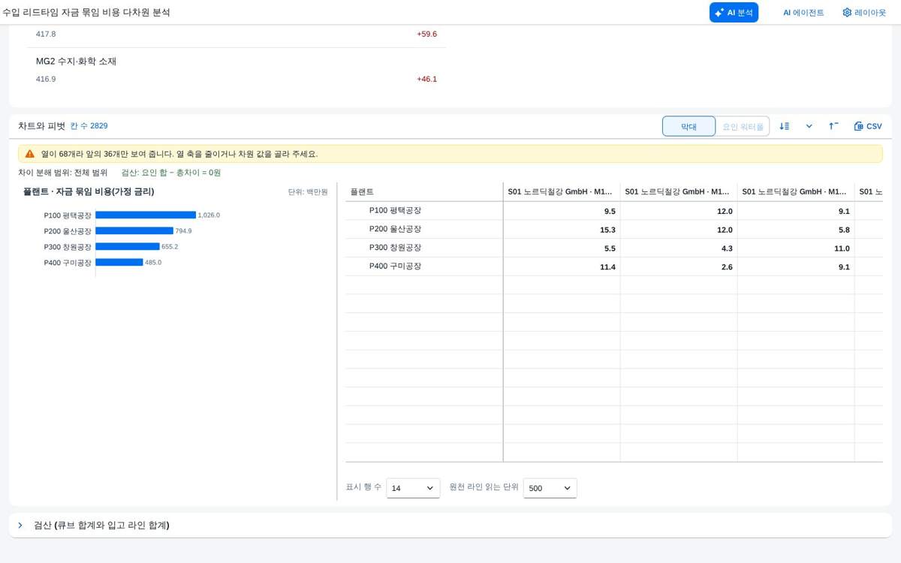Click the P400 구미공장 bar in chart
901x563 pixels.
pos(119,262)
